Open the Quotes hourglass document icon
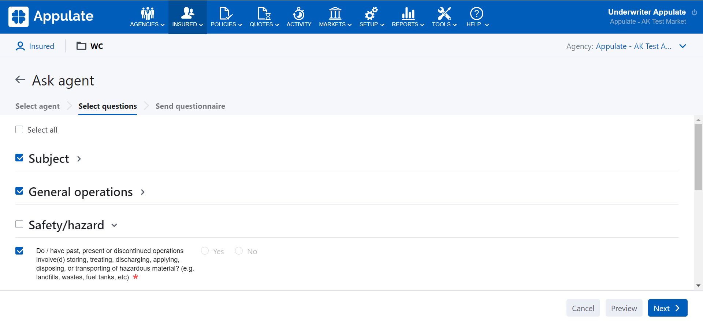Screen dimensions: 703x325 [264, 14]
